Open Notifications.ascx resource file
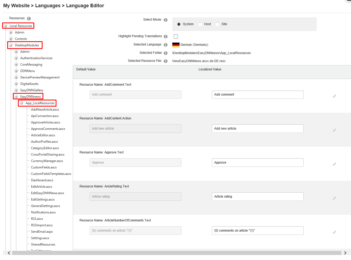Image resolution: width=351 pixels, height=260 pixels. point(43,212)
